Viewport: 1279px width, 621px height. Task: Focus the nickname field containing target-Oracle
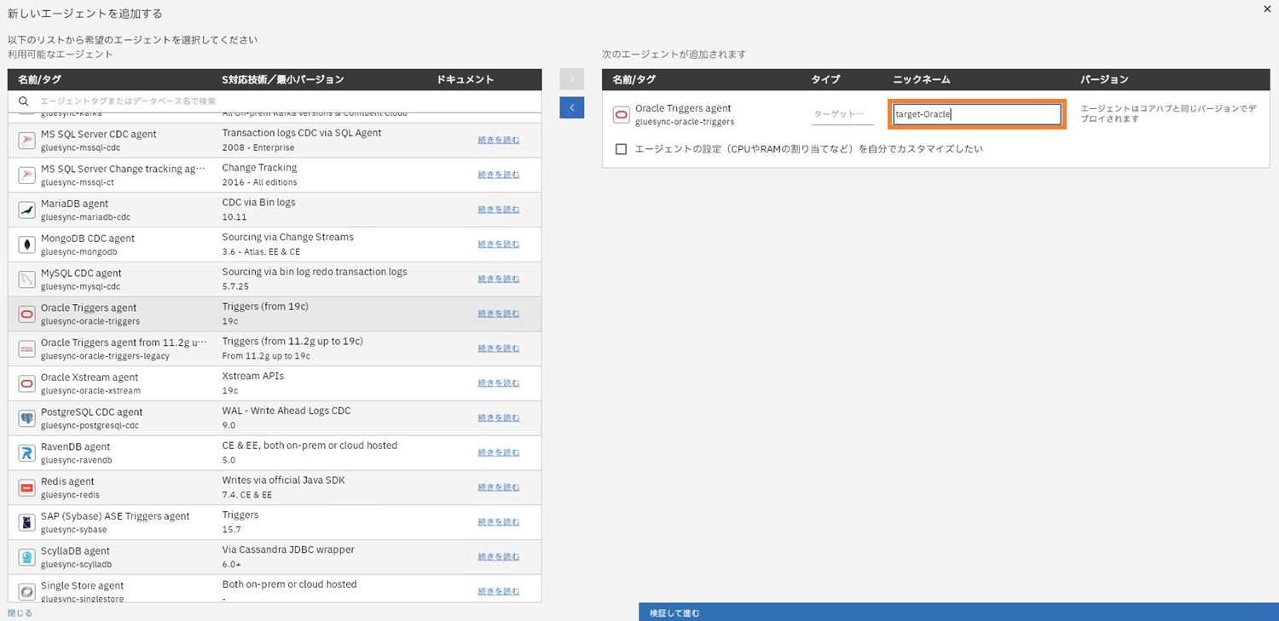click(976, 114)
